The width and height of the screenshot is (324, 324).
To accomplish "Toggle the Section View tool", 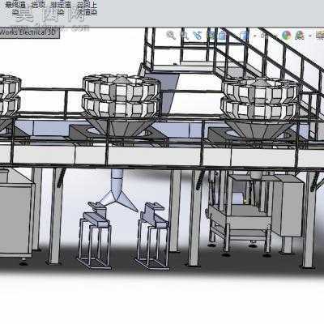I will point(211,35).
